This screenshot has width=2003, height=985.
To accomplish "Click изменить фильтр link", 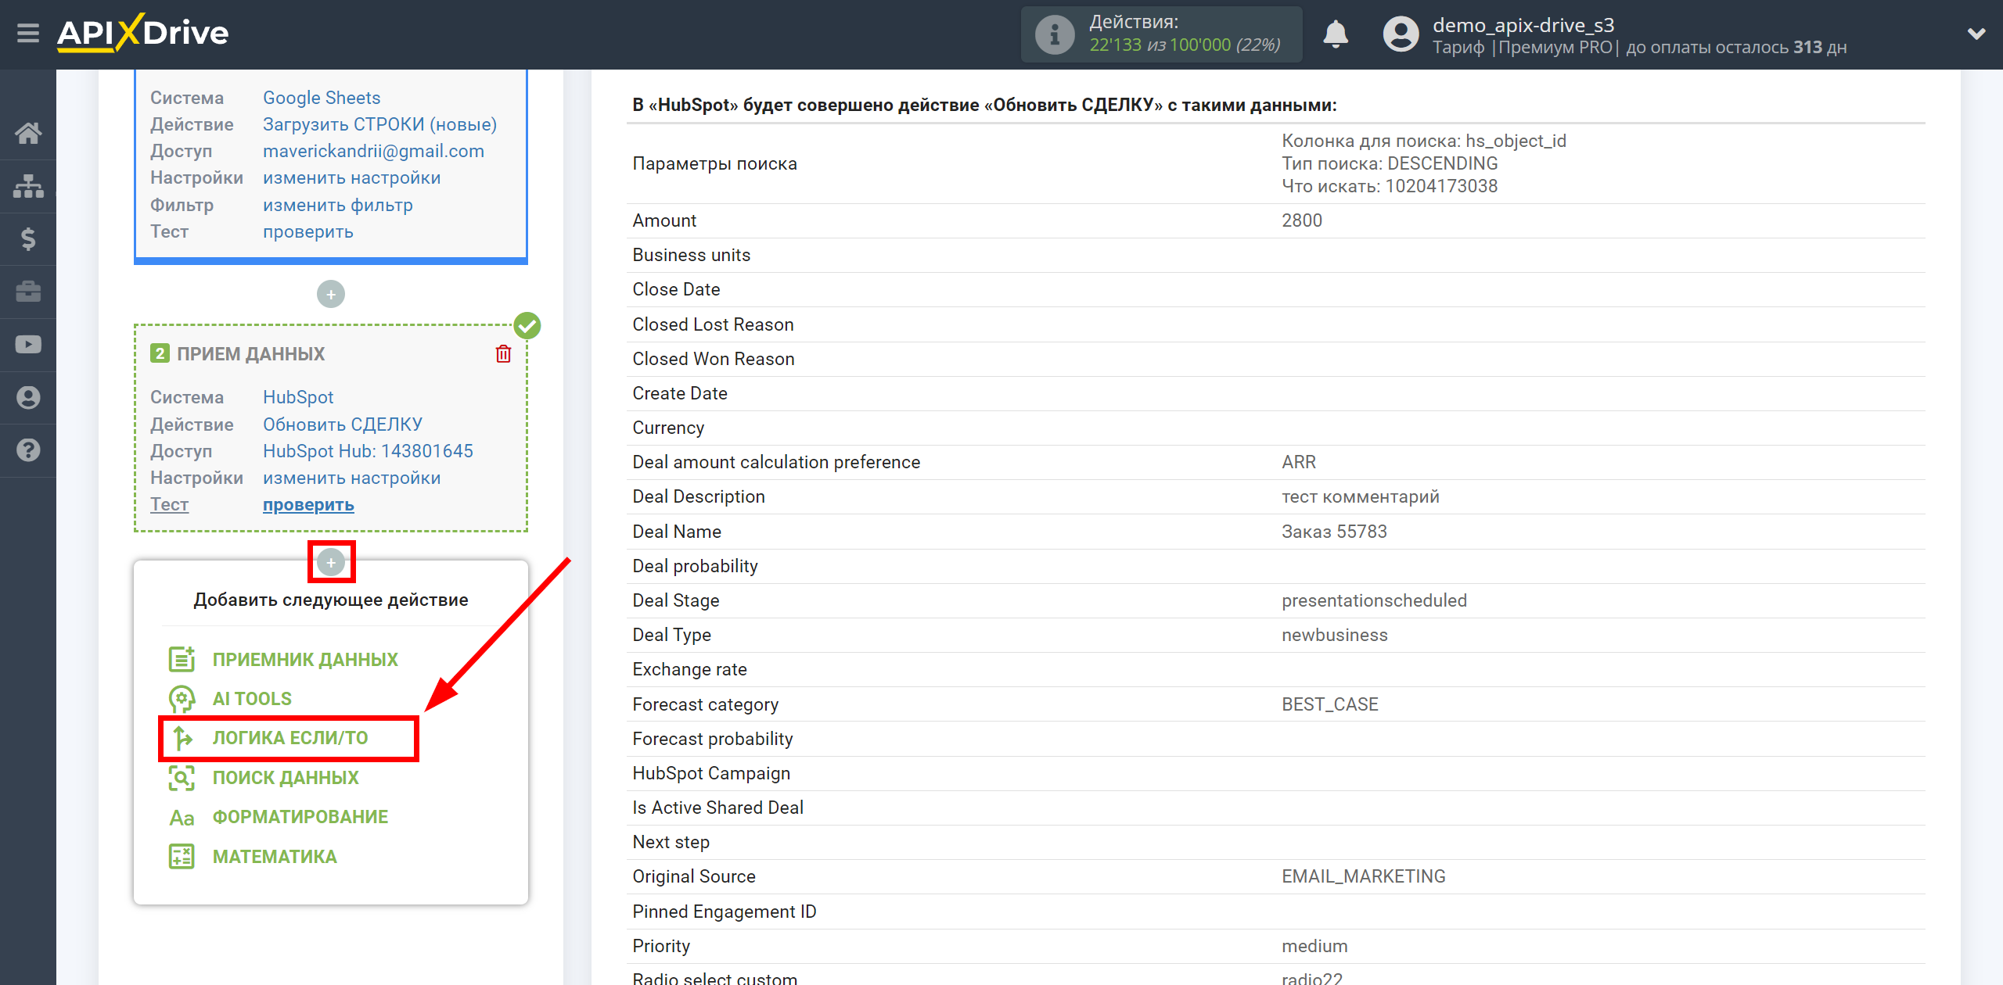I will (x=338, y=205).
